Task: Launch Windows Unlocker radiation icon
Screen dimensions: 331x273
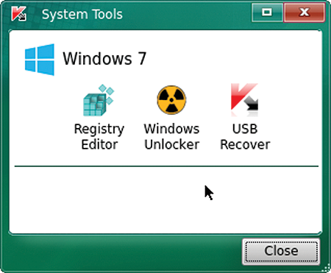Action: click(171, 100)
